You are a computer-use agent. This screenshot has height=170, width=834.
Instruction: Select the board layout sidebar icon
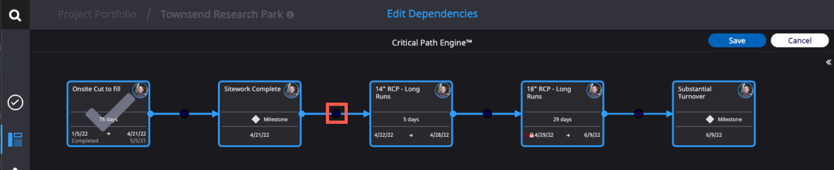15,140
